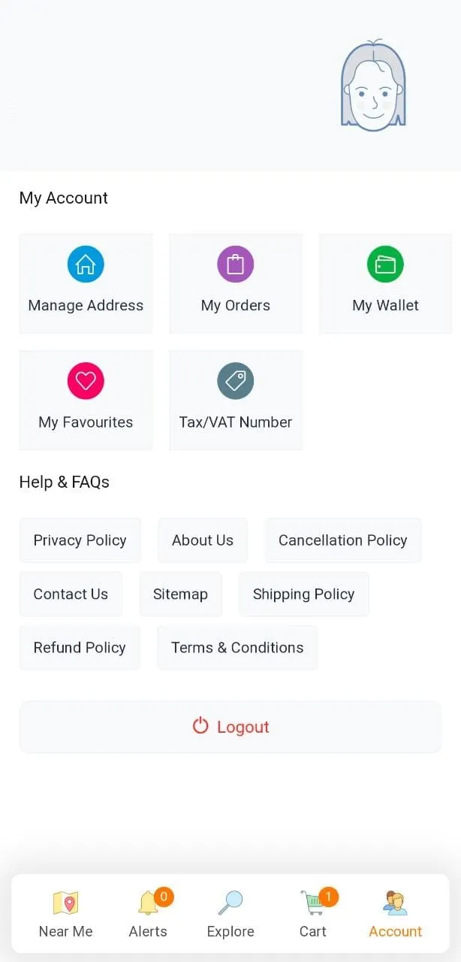Open the Refund Policy

click(x=79, y=647)
